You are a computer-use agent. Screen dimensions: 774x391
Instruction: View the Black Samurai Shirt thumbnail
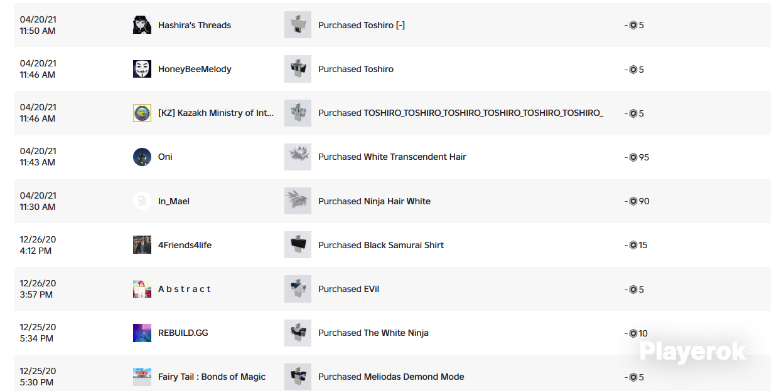click(298, 245)
